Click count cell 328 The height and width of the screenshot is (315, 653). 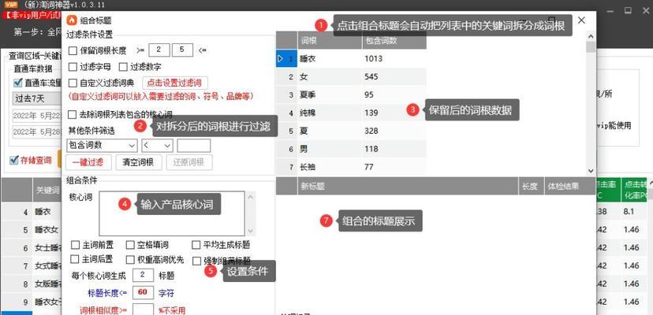(394, 131)
